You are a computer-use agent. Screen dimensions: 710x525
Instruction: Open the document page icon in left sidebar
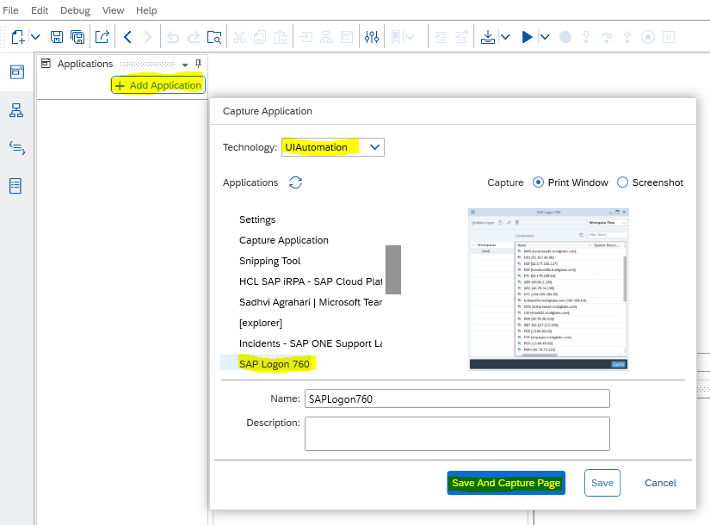coord(15,186)
